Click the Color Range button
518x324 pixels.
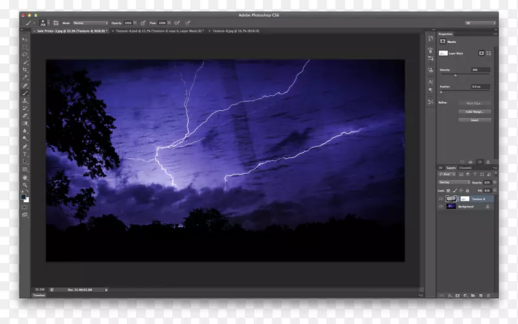pos(474,111)
